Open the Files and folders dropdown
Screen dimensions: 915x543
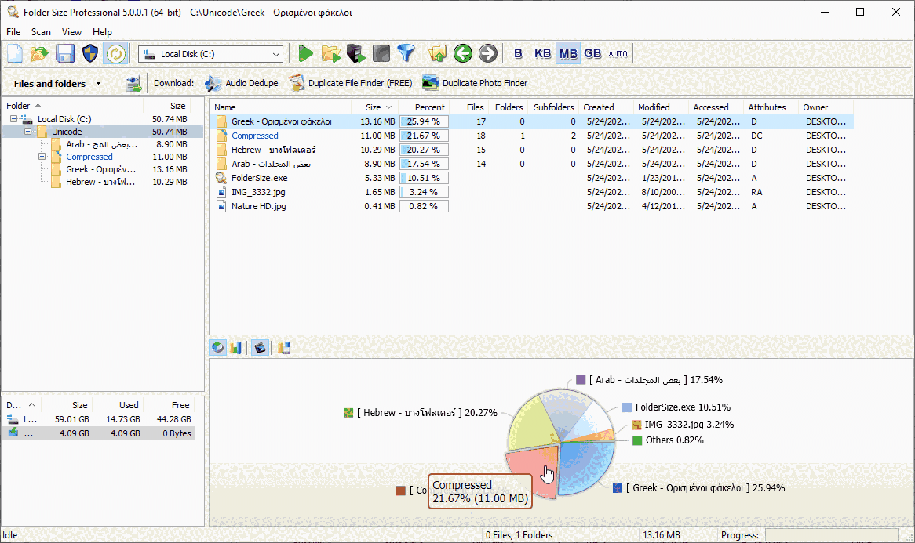tap(98, 82)
